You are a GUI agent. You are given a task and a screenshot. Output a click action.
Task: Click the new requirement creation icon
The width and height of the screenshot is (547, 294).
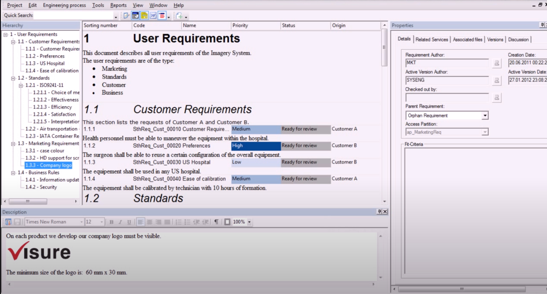(180, 16)
